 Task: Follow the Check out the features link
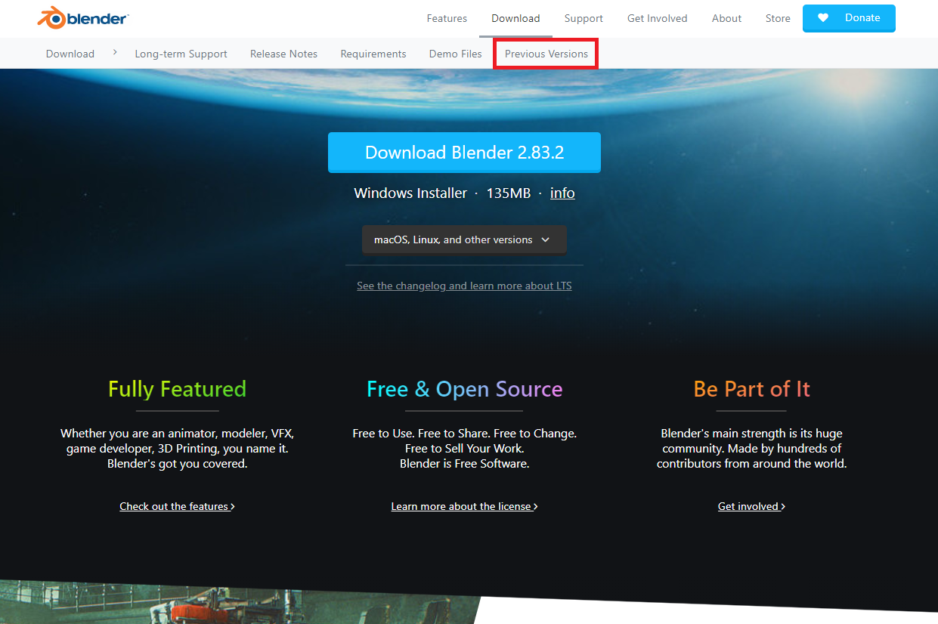[x=177, y=506]
